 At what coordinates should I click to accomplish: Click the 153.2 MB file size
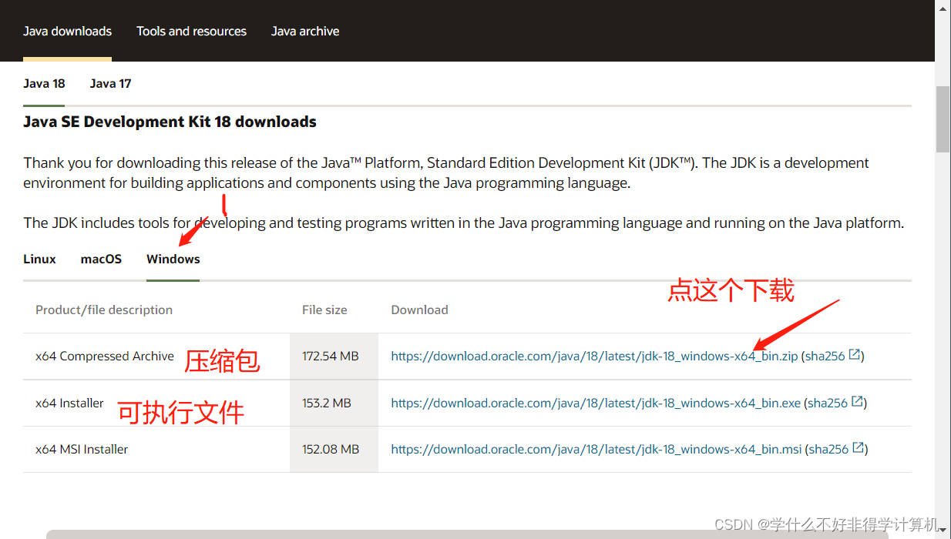327,403
